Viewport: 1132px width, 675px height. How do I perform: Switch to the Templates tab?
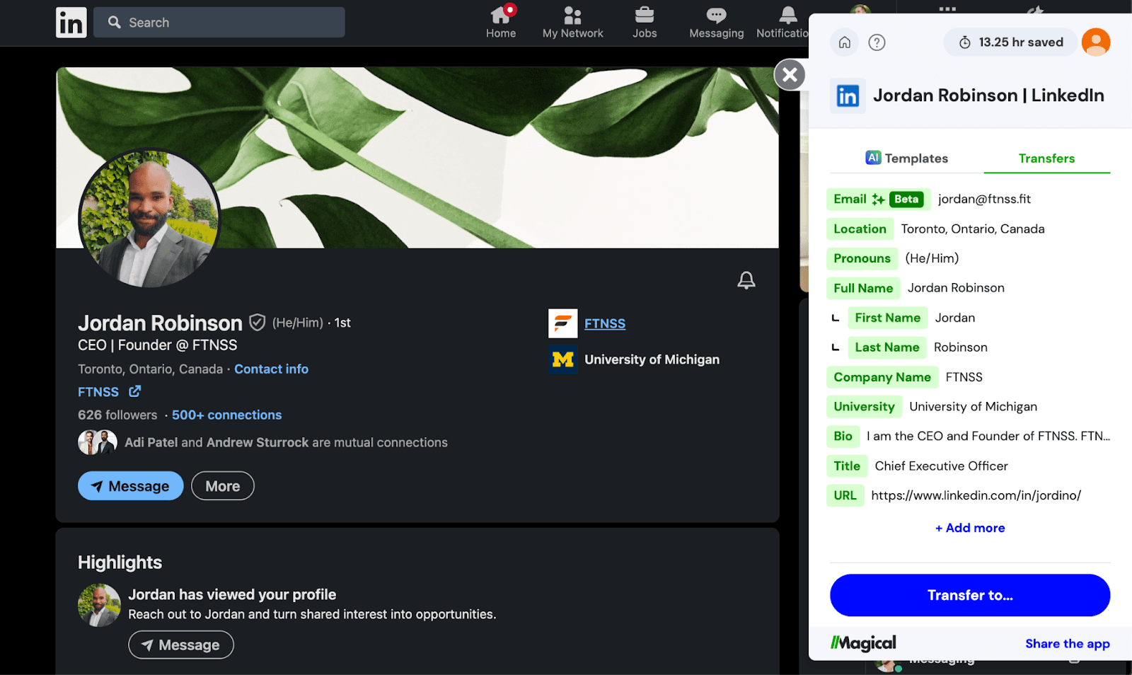[906, 158]
